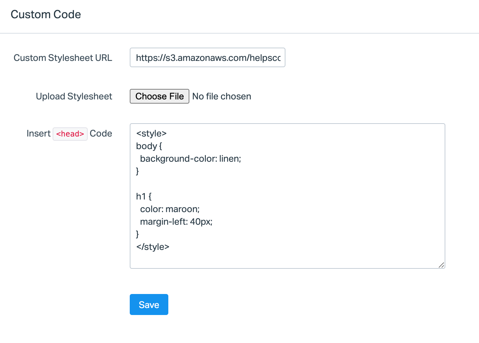Click the word "Insert" in the label
Viewport: 479px width, 343px height.
click(x=39, y=133)
